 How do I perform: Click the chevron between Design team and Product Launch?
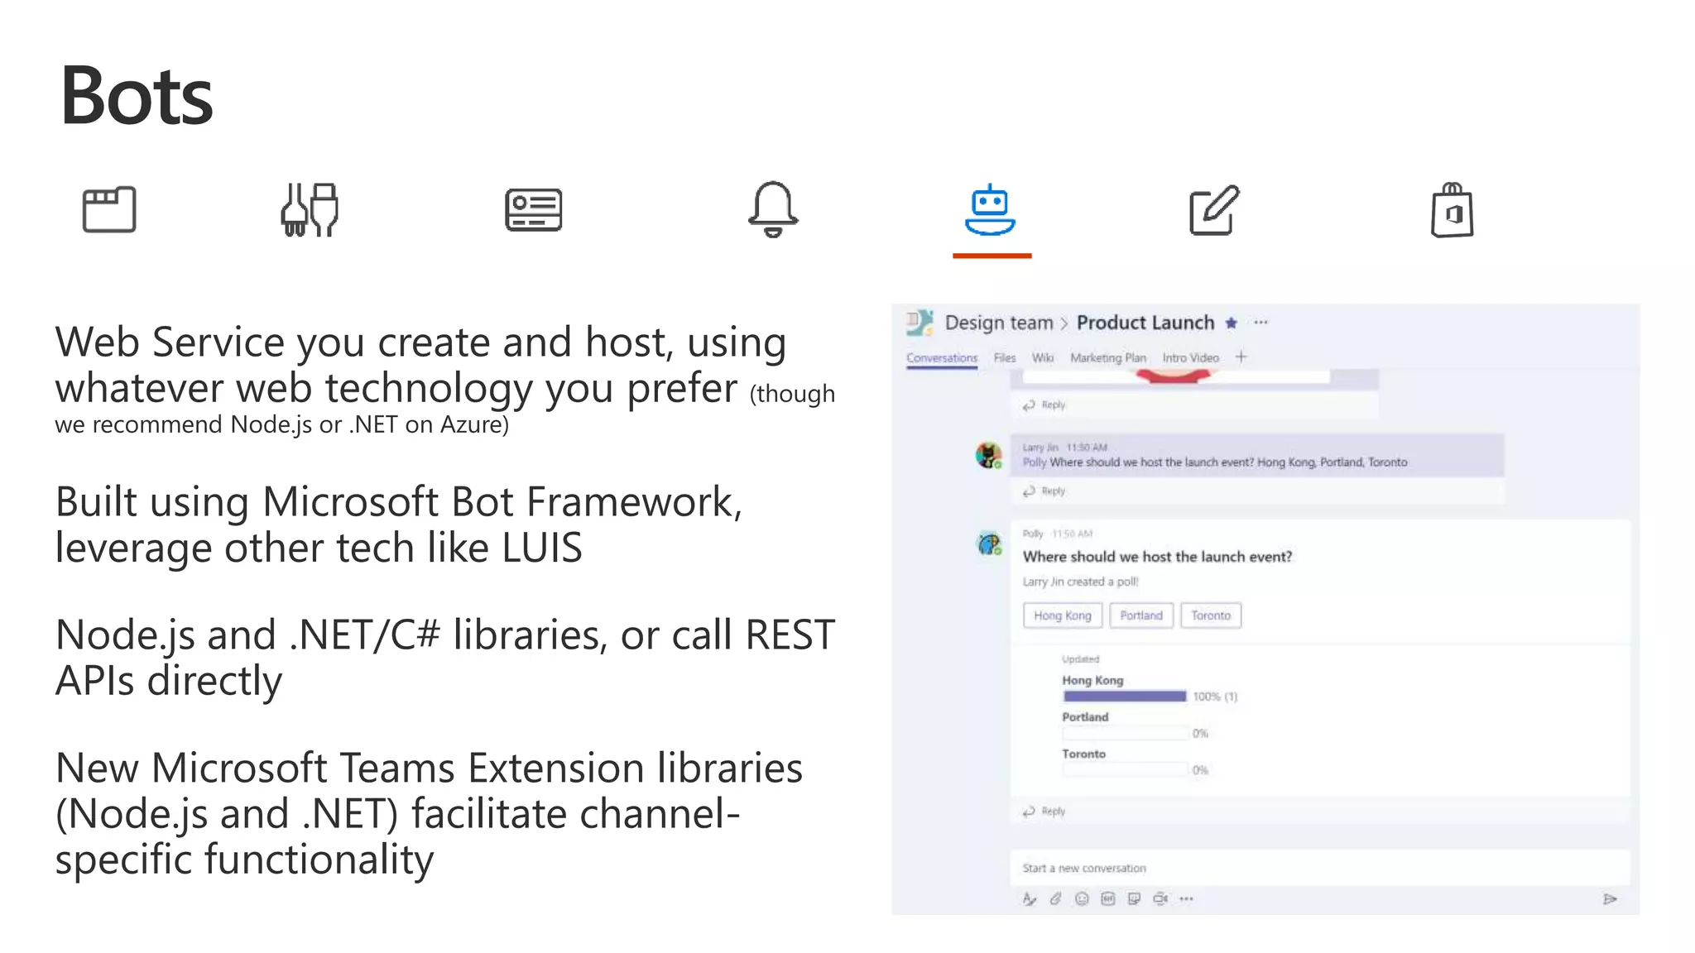pos(1064,323)
